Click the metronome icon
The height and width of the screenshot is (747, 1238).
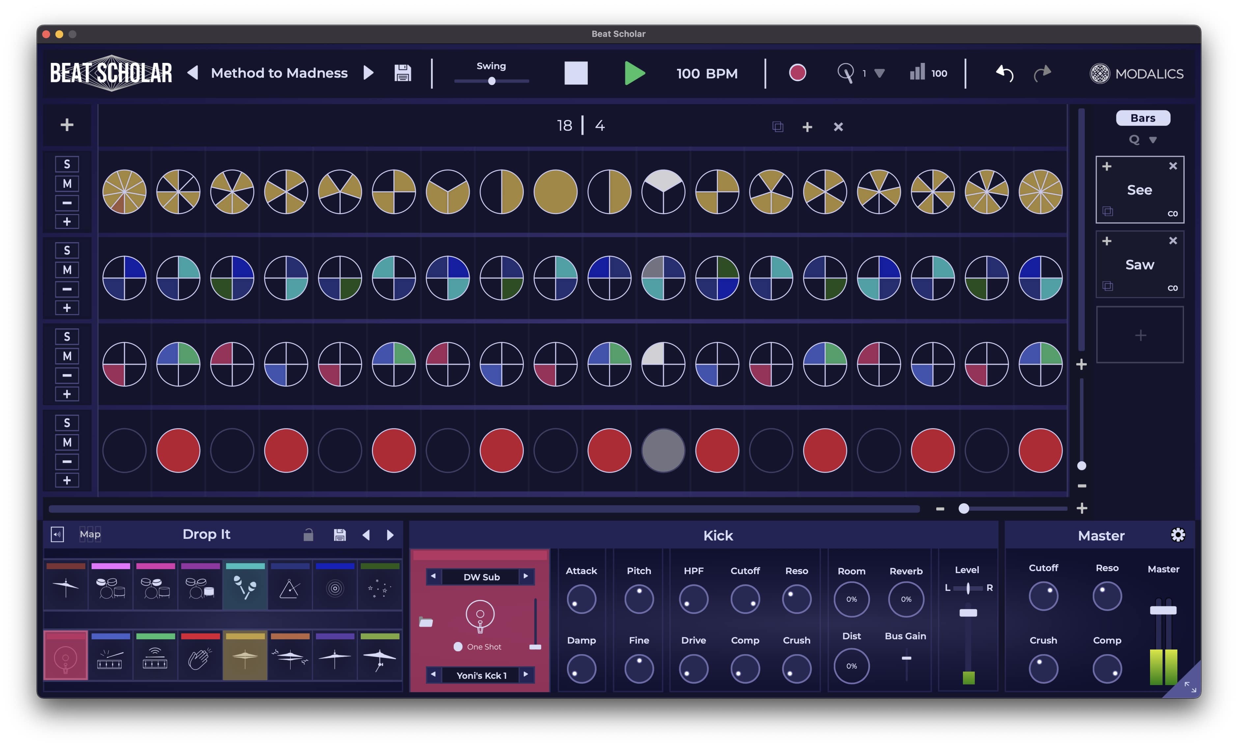coord(845,73)
